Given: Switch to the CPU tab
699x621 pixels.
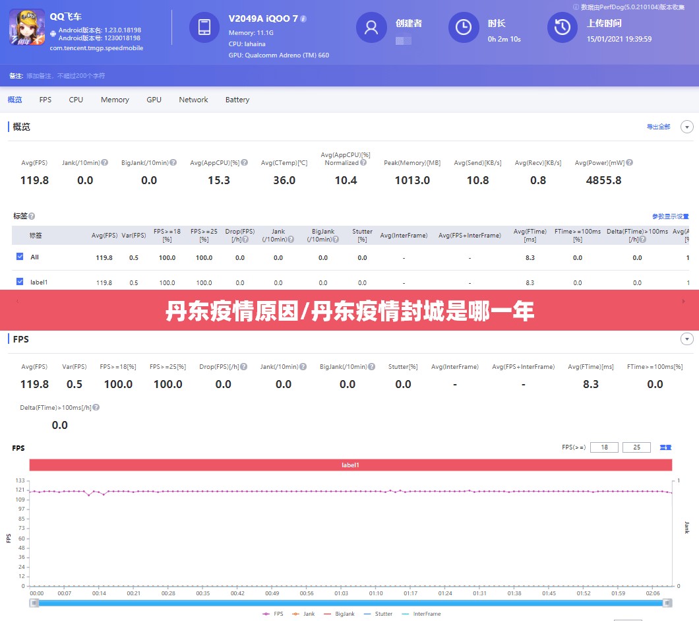Looking at the screenshot, I should pyautogui.click(x=76, y=100).
